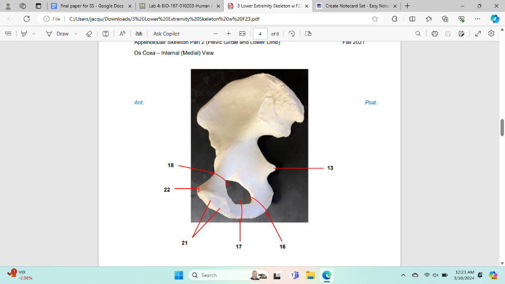The width and height of the screenshot is (505, 284).
Task: Click the PDF search magnifier icon
Action: pyautogui.click(x=418, y=34)
